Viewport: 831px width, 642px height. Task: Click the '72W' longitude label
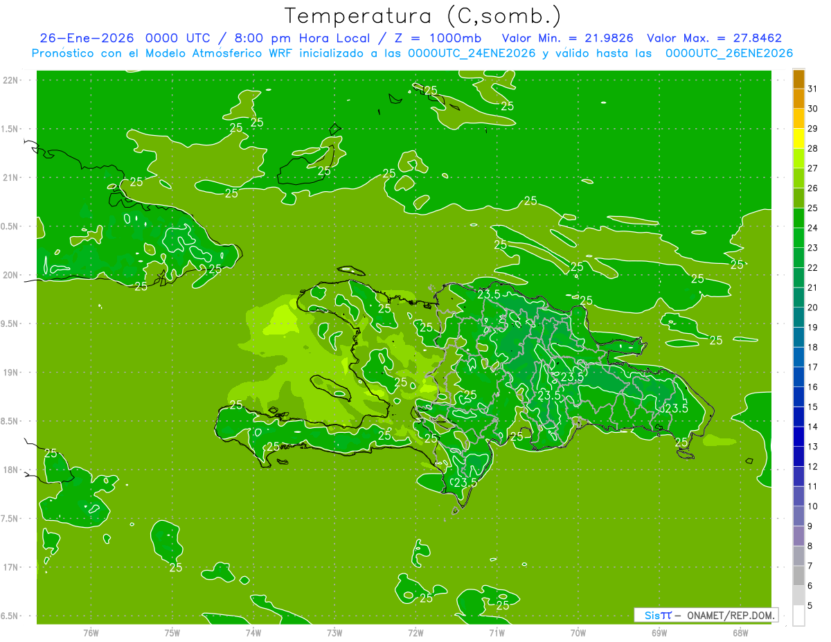(415, 632)
